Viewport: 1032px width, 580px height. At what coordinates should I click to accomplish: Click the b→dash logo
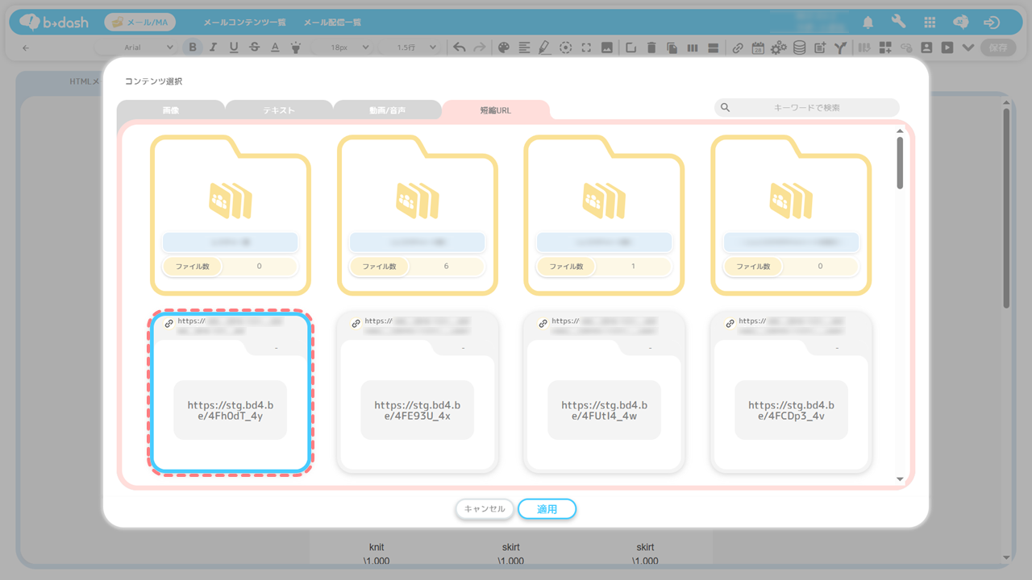[x=55, y=22]
